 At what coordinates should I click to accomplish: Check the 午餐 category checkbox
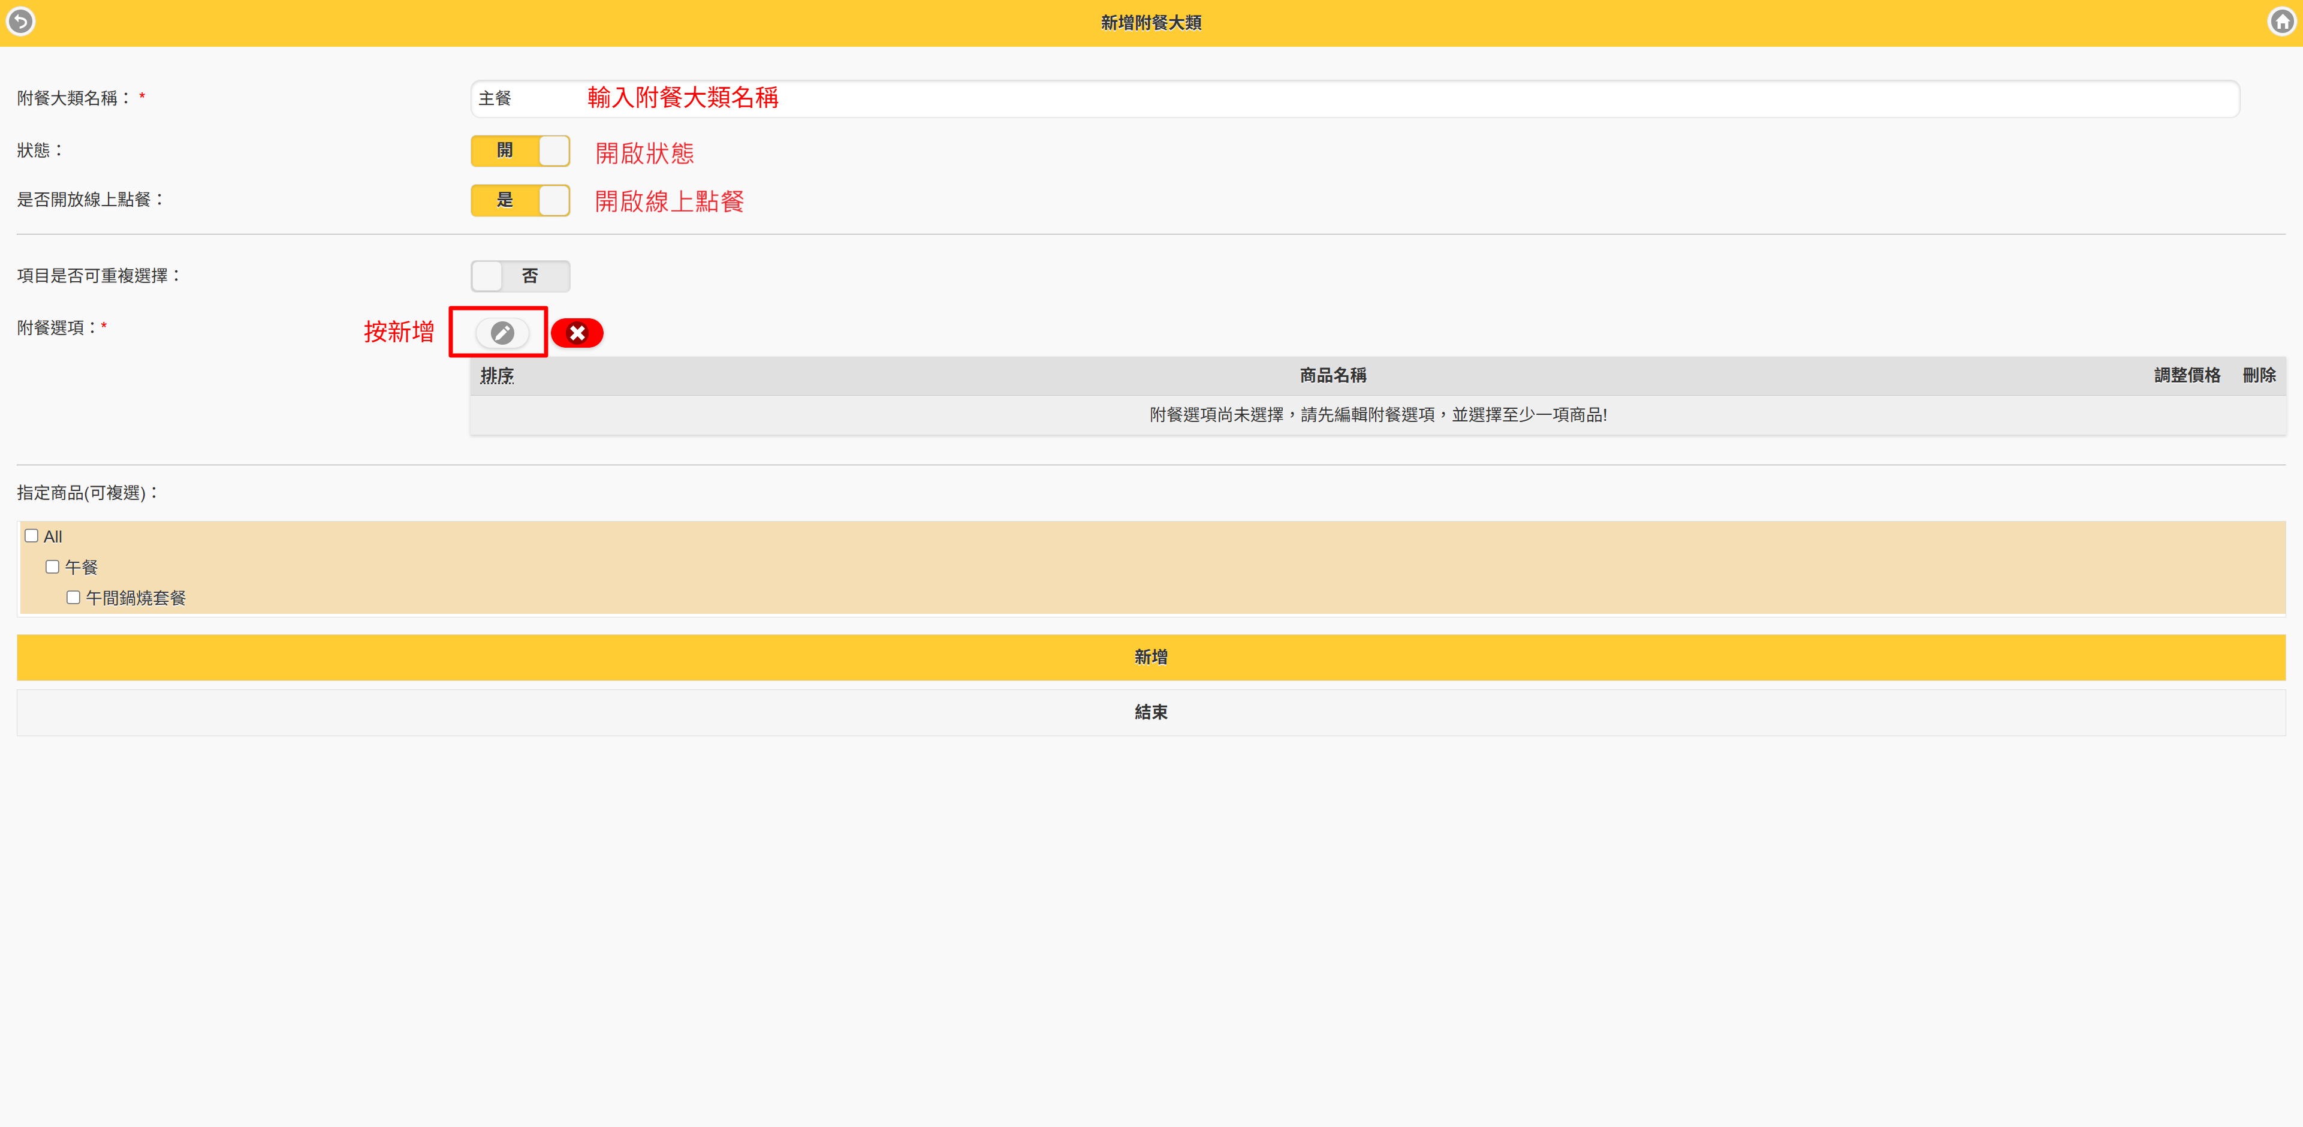click(x=53, y=566)
